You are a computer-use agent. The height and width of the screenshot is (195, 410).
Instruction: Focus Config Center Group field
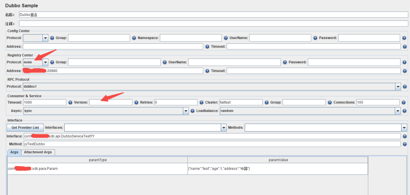pyautogui.click(x=99, y=38)
